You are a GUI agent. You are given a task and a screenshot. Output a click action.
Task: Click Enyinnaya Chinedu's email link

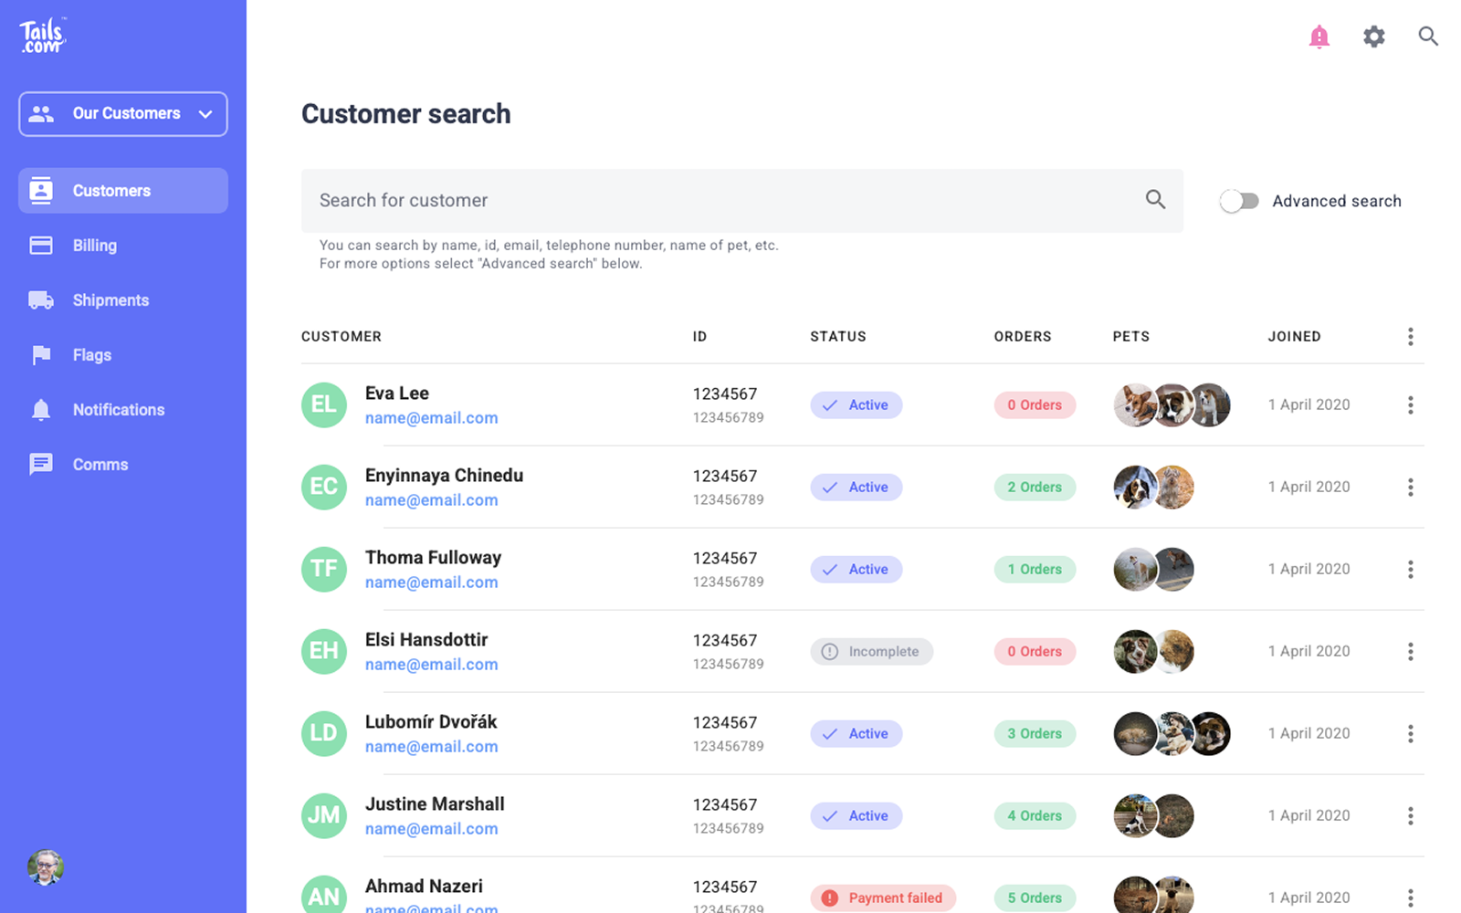pos(431,500)
